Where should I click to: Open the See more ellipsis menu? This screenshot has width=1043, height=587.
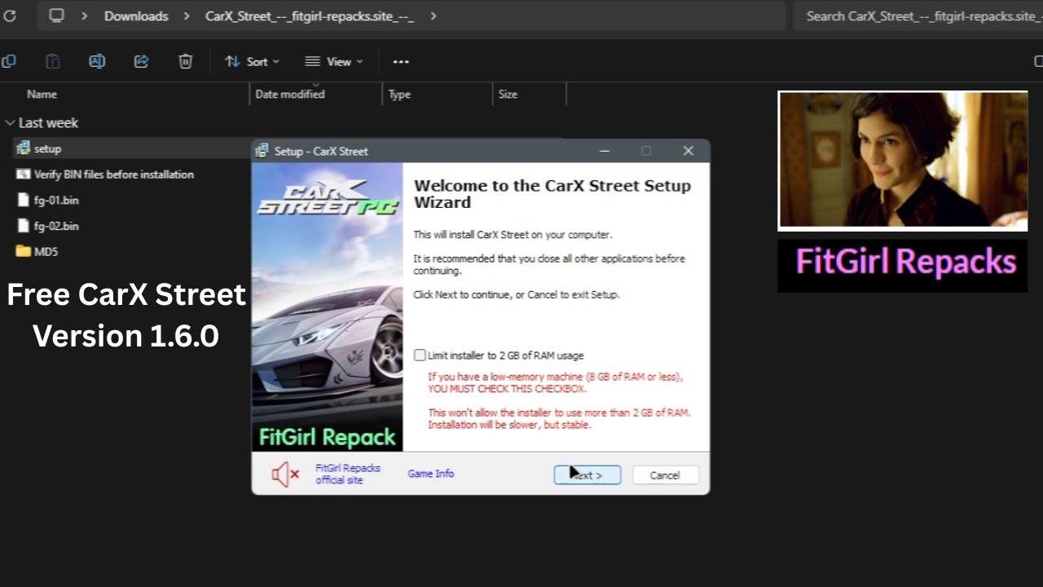(x=401, y=61)
